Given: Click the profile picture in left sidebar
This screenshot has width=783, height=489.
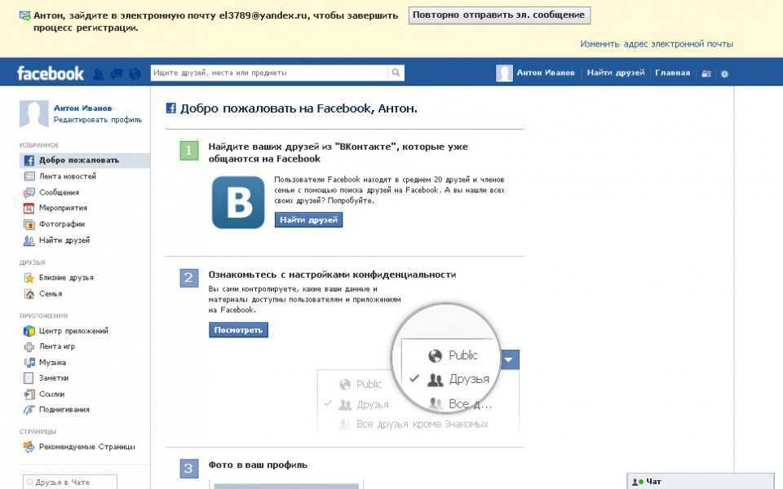Looking at the screenshot, I should tap(34, 114).
